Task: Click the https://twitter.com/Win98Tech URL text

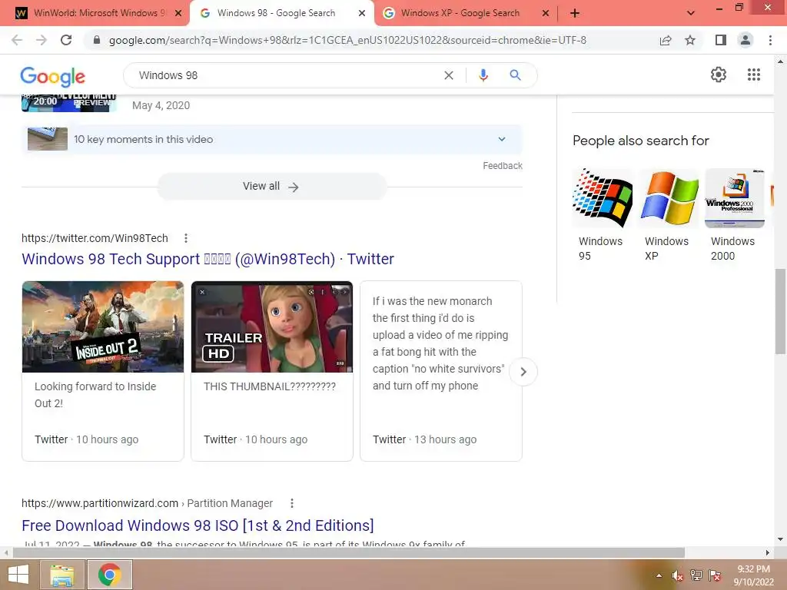Action: click(95, 238)
